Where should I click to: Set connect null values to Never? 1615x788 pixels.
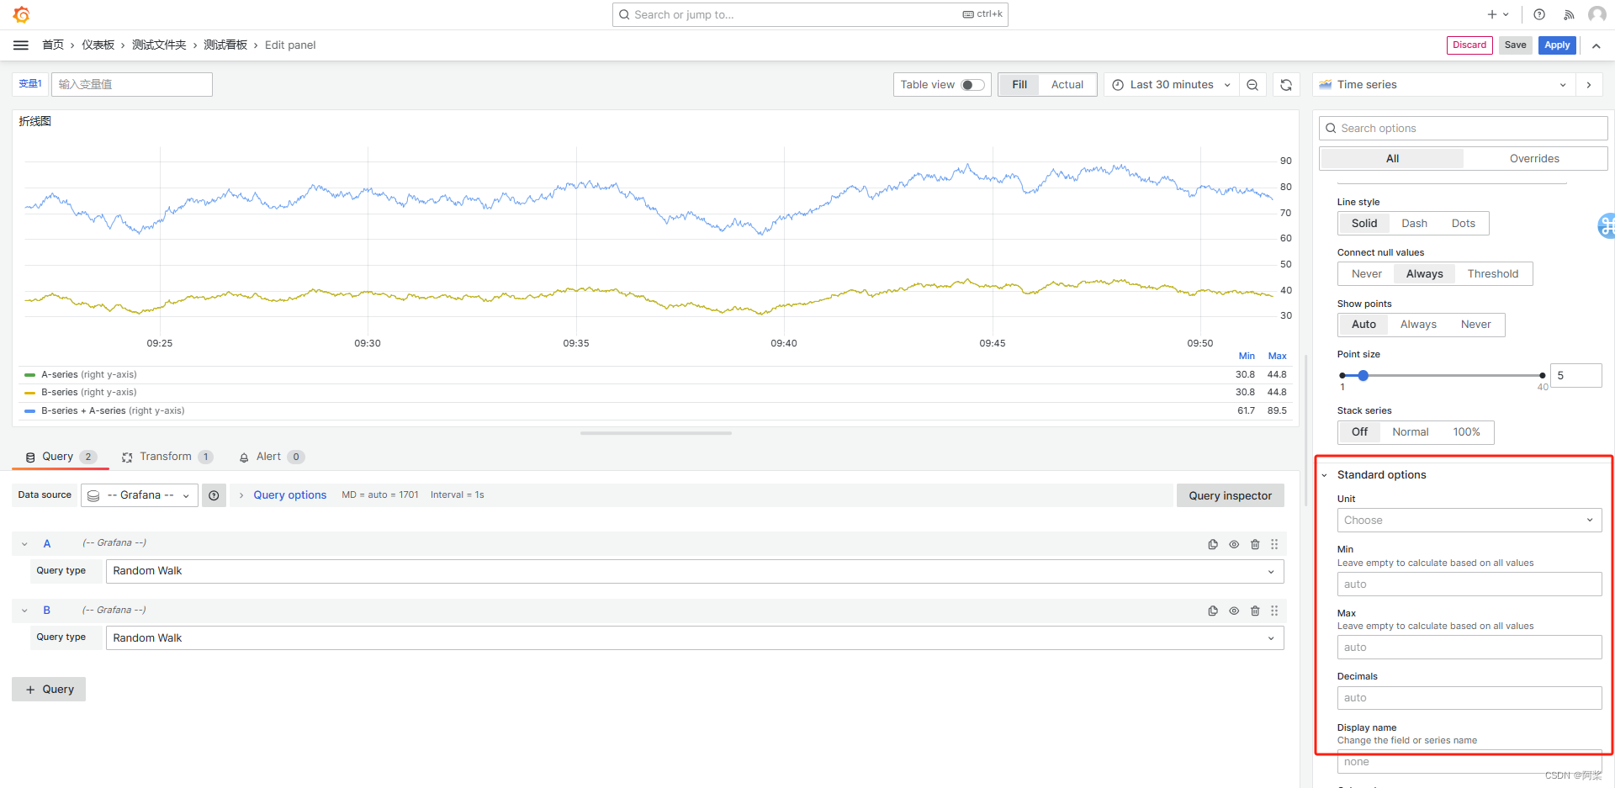[x=1367, y=274]
